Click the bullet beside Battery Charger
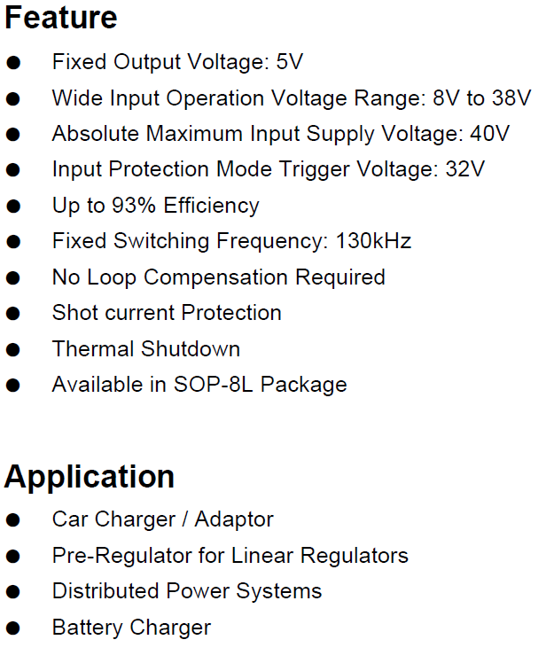The height and width of the screenshot is (671, 554). coord(13,628)
